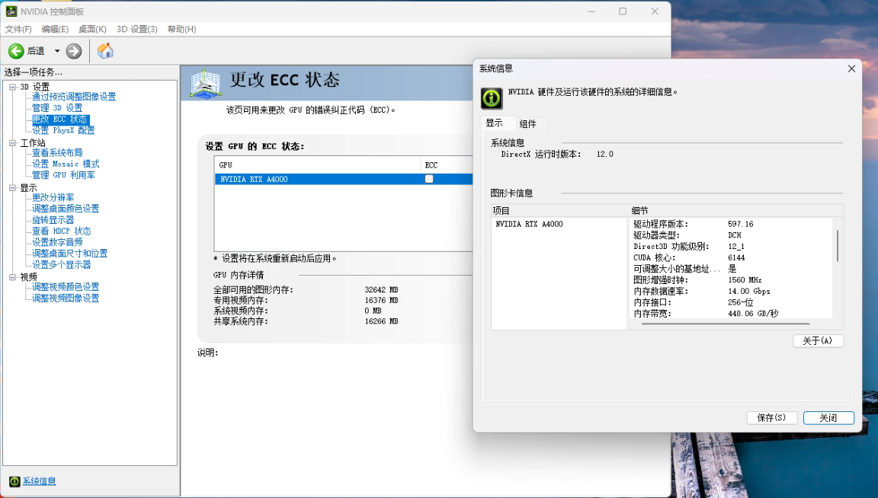Open the 3D 设置(3) menu
The image size is (878, 498).
(137, 29)
